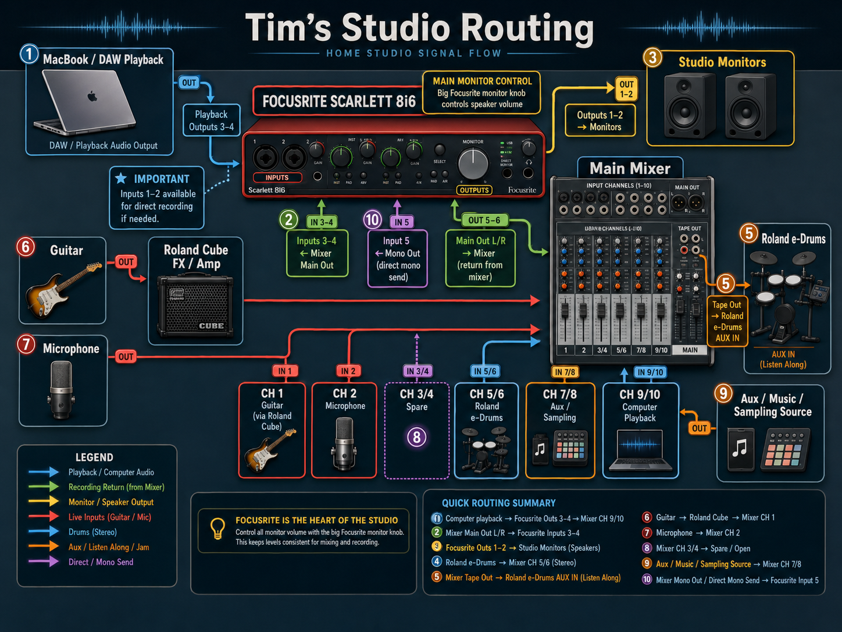This screenshot has height=632, width=842.
Task: Click the large MONITOR knob on the Focusrite
Action: [x=473, y=164]
